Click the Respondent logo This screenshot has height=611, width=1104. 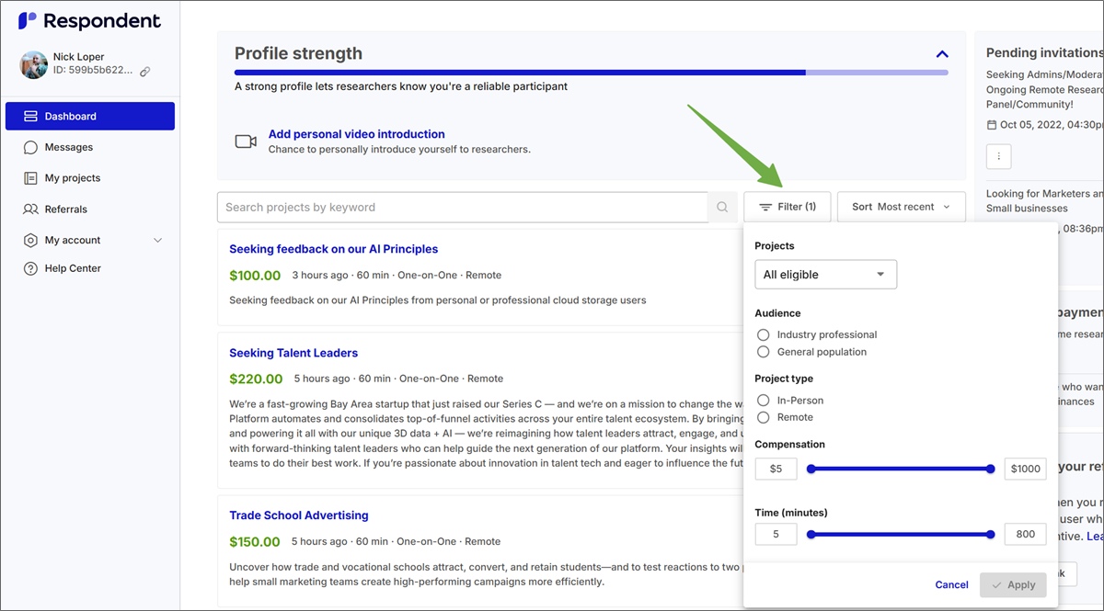(x=89, y=20)
